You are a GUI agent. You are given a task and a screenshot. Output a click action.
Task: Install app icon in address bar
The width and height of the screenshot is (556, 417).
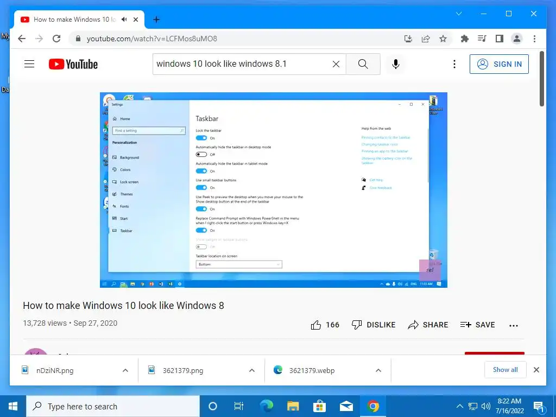[x=408, y=39]
